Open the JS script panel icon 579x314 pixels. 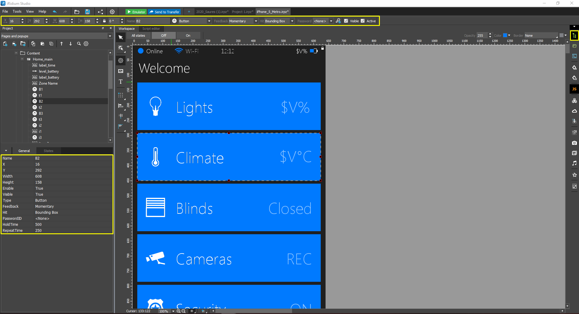click(574, 89)
